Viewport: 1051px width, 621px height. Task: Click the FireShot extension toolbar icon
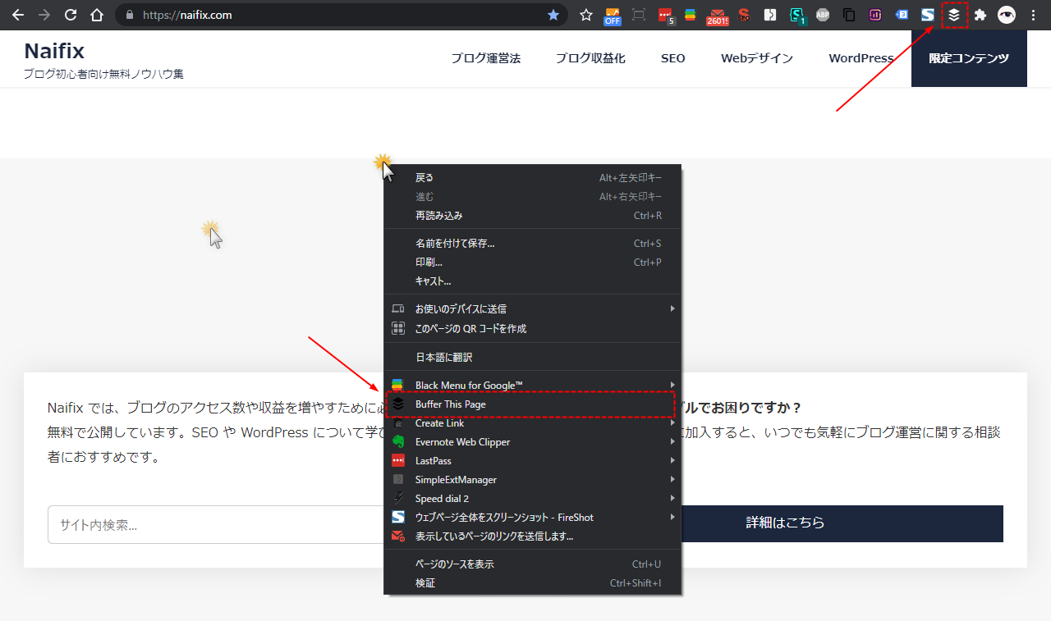[x=928, y=15]
